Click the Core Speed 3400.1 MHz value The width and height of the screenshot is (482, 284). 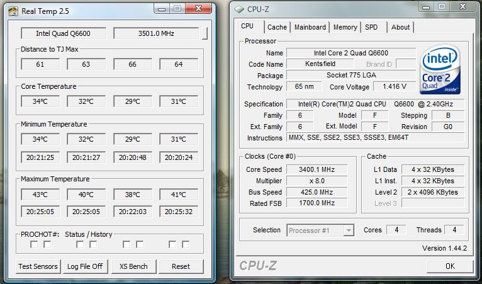pos(317,169)
